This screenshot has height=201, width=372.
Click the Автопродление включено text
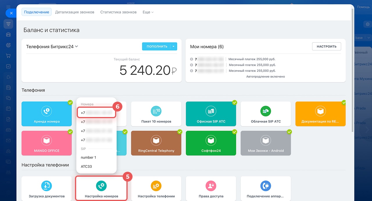click(265, 77)
